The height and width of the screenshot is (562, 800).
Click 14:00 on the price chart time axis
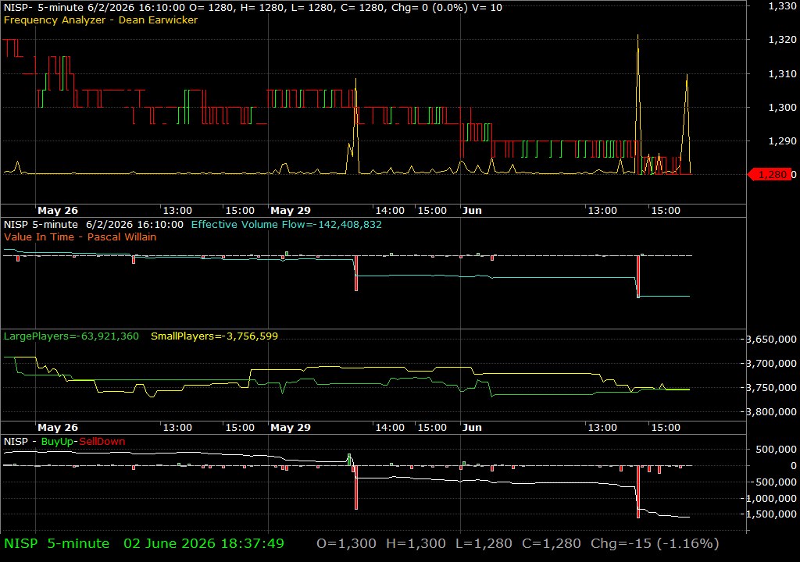point(390,210)
